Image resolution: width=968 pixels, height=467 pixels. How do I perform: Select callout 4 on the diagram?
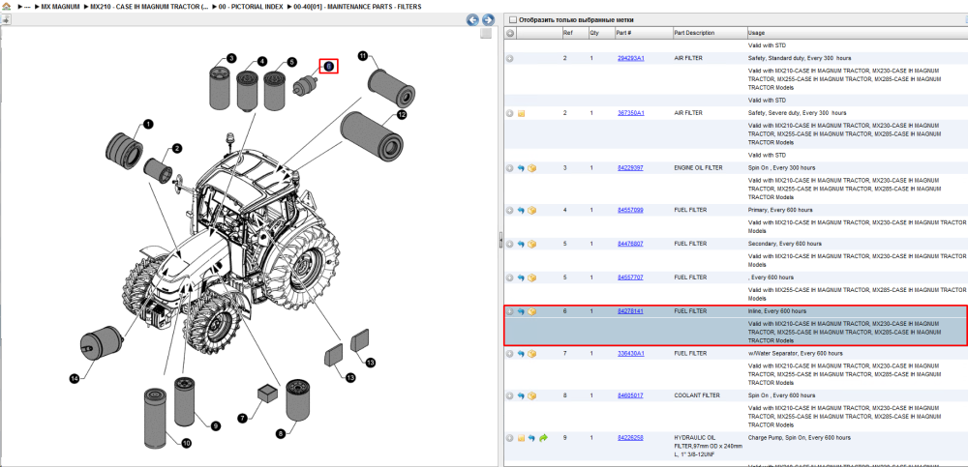tap(262, 62)
